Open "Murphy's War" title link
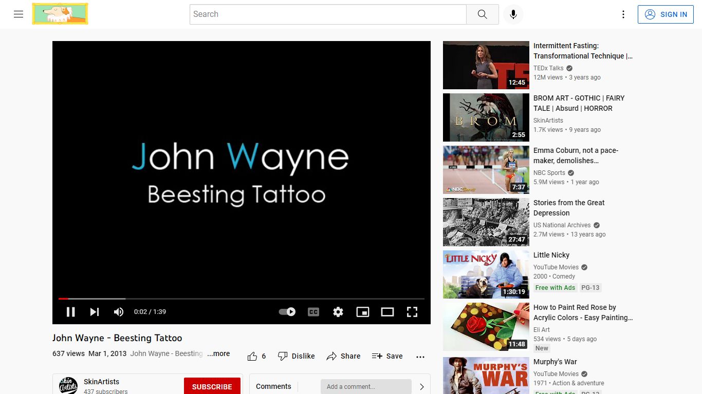 556,362
